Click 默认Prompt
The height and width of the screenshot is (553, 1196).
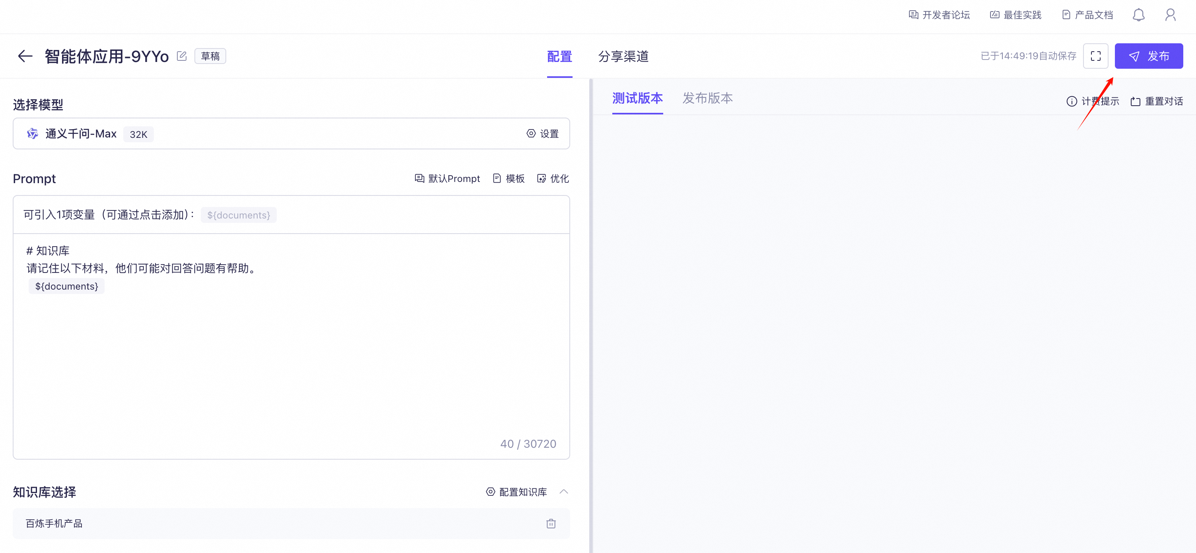[x=447, y=179]
